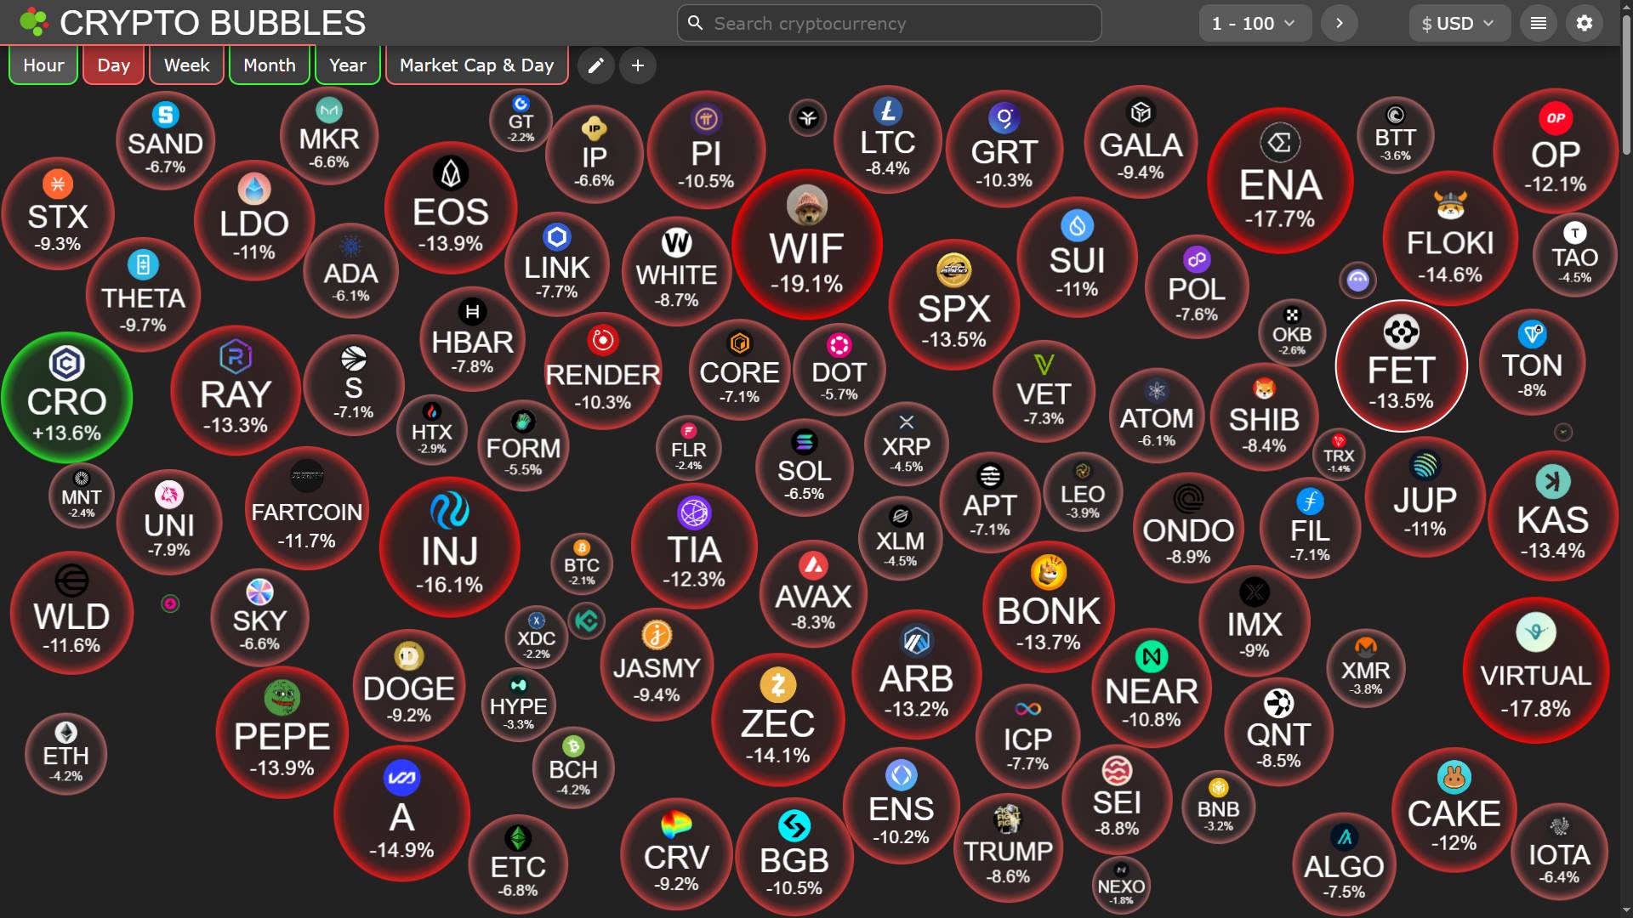Open the settings gear icon
1633x918 pixels.
pos(1584,23)
